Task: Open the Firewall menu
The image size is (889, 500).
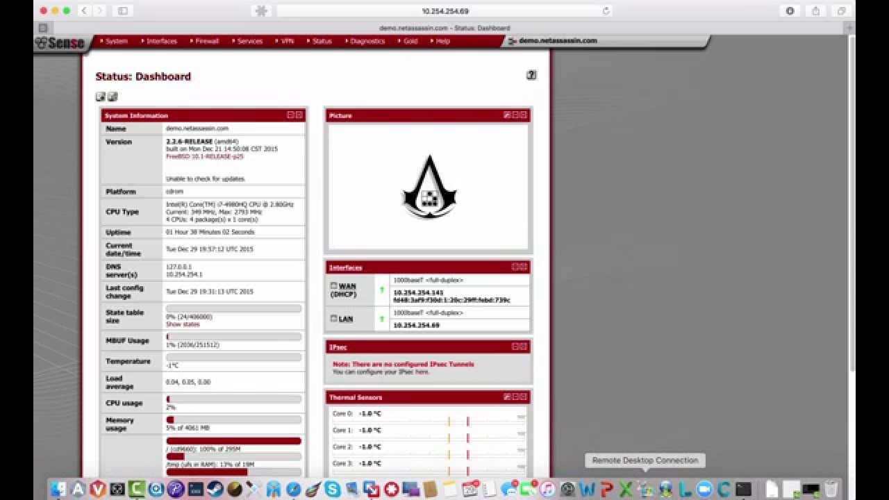Action: (x=206, y=41)
